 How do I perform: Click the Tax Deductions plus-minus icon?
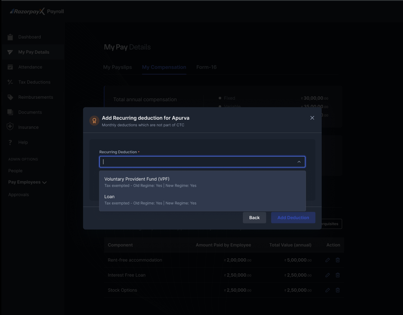coord(10,82)
